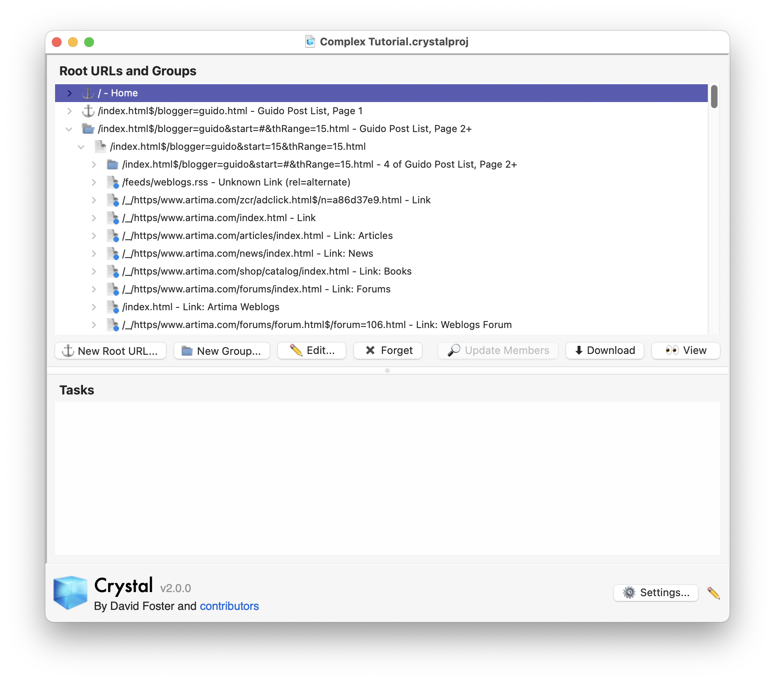Click the anchor icon for Guido Post List Page 1
This screenshot has height=682, width=775.
click(87, 111)
